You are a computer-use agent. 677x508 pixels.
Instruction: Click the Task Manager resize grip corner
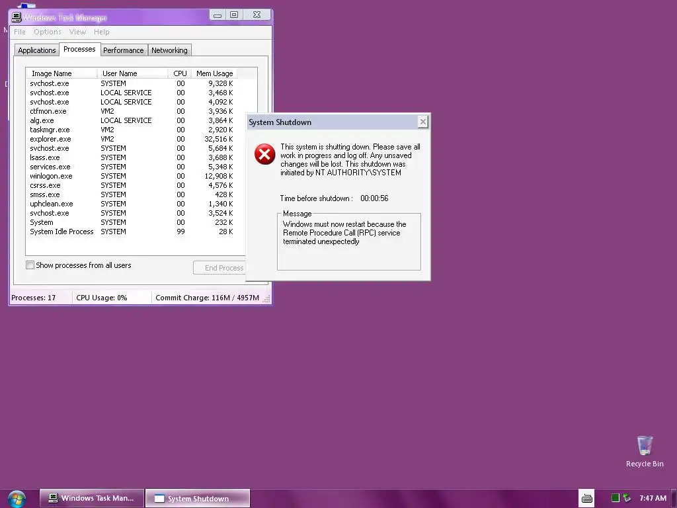266,298
